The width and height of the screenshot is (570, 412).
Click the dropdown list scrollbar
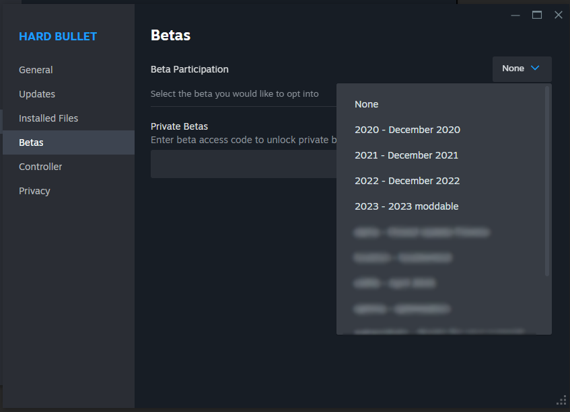click(x=546, y=181)
